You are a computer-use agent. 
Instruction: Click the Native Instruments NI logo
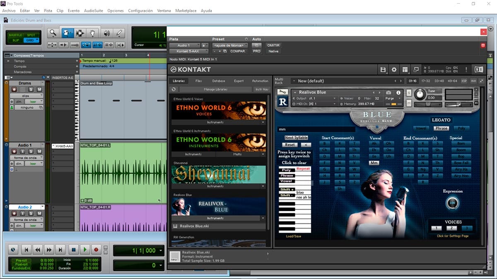click(x=479, y=69)
